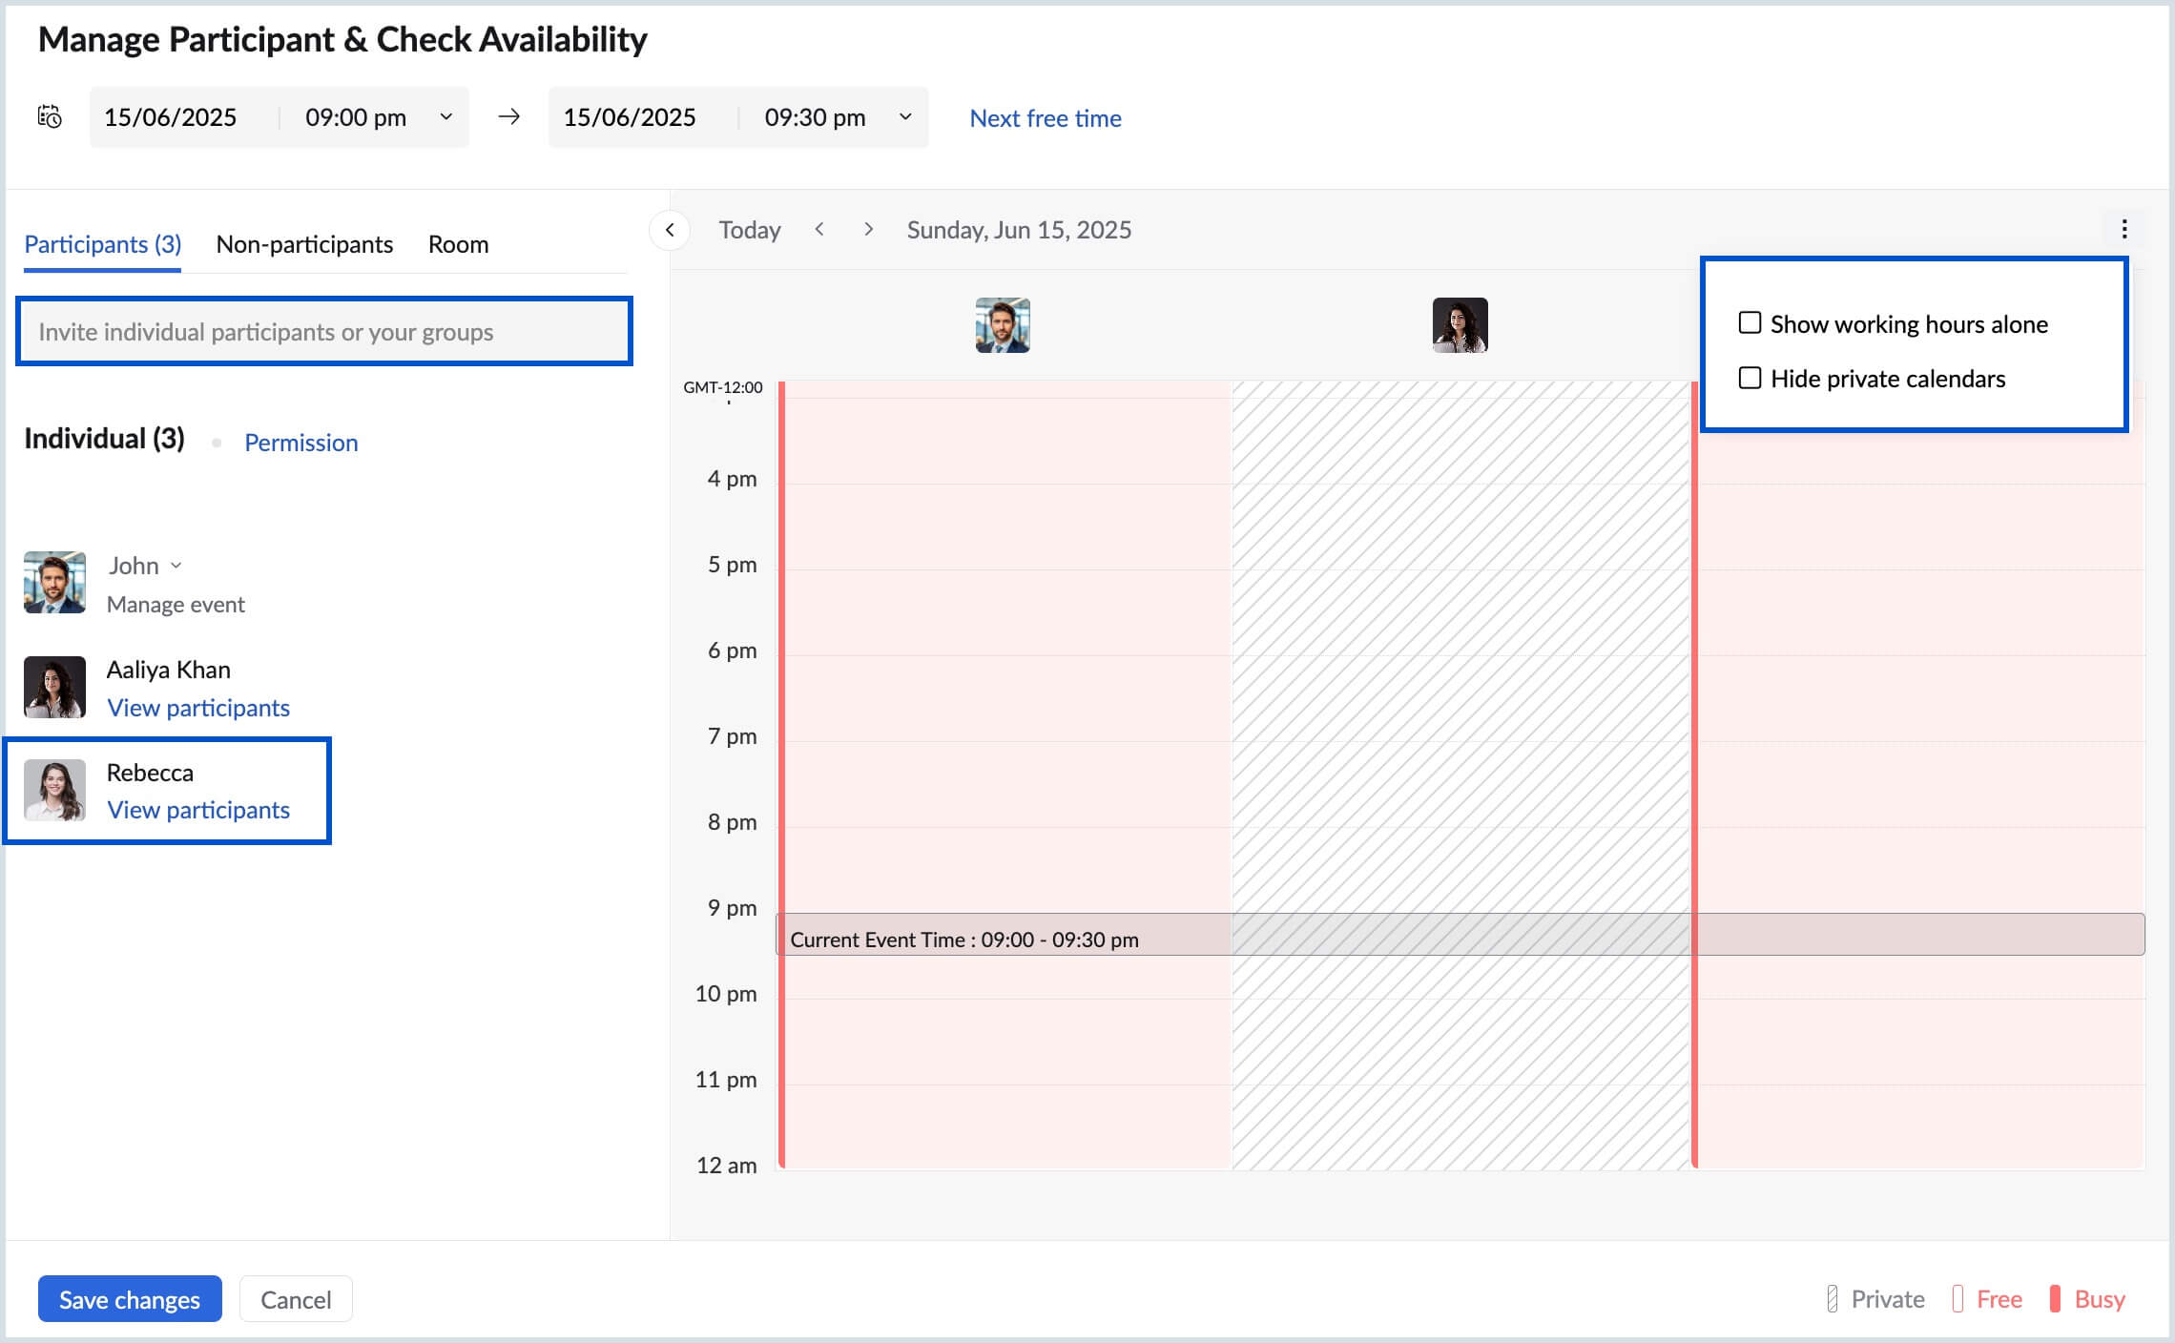The image size is (2175, 1343).
Task: Open John's role dropdown
Action: [176, 565]
